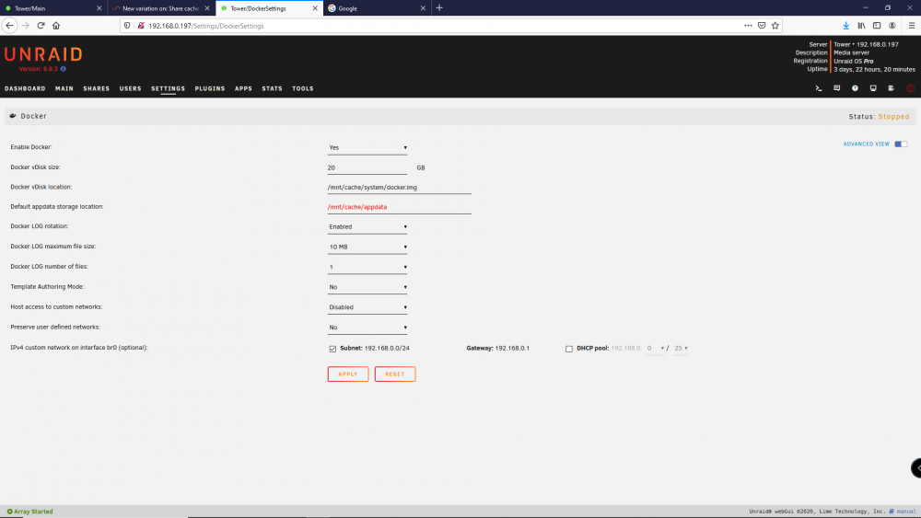Open the Main menu item
Screen dimensions: 921x518
(64, 88)
